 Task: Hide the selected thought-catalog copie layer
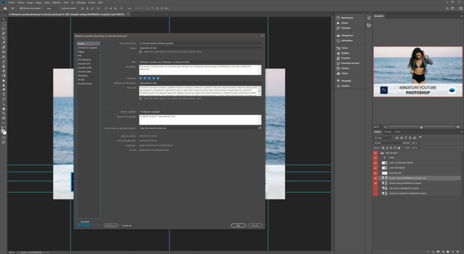(375, 178)
